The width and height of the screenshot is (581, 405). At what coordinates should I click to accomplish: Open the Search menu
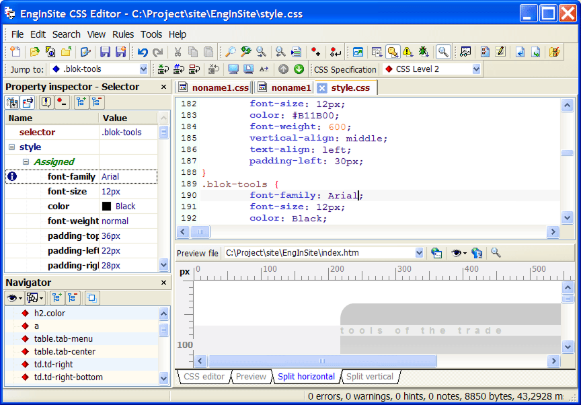click(67, 34)
